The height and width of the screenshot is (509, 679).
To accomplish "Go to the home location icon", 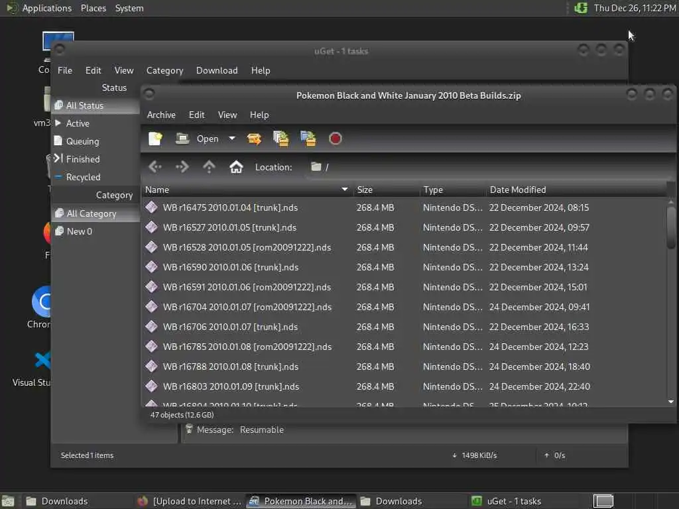I will point(236,166).
